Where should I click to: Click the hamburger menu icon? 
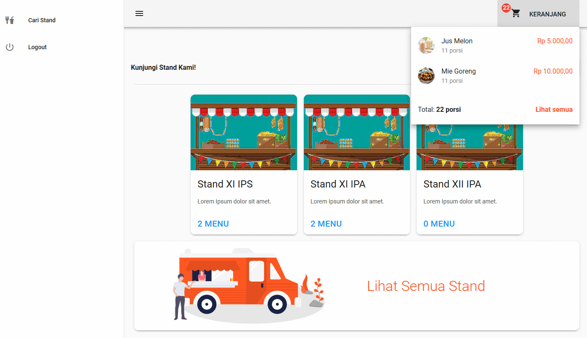[139, 13]
